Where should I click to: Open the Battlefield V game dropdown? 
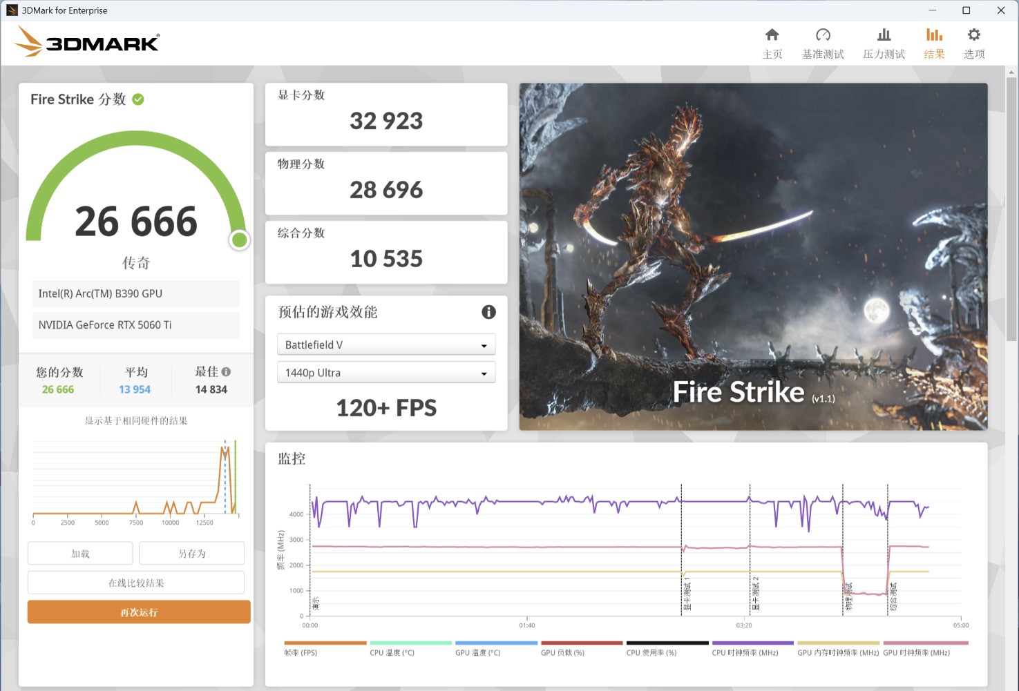(385, 344)
